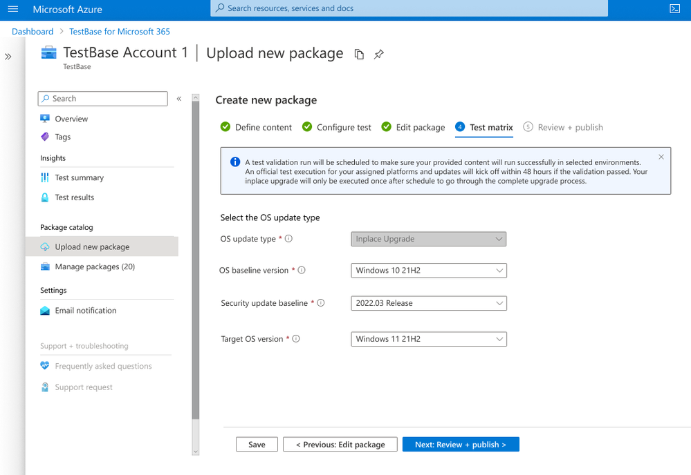Expand the collapsed left navigation chevrons
The width and height of the screenshot is (691, 475).
point(8,57)
